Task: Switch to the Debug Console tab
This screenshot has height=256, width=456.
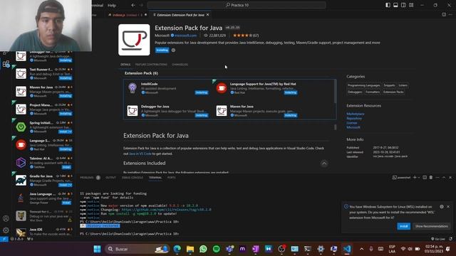Action: (x=133, y=177)
